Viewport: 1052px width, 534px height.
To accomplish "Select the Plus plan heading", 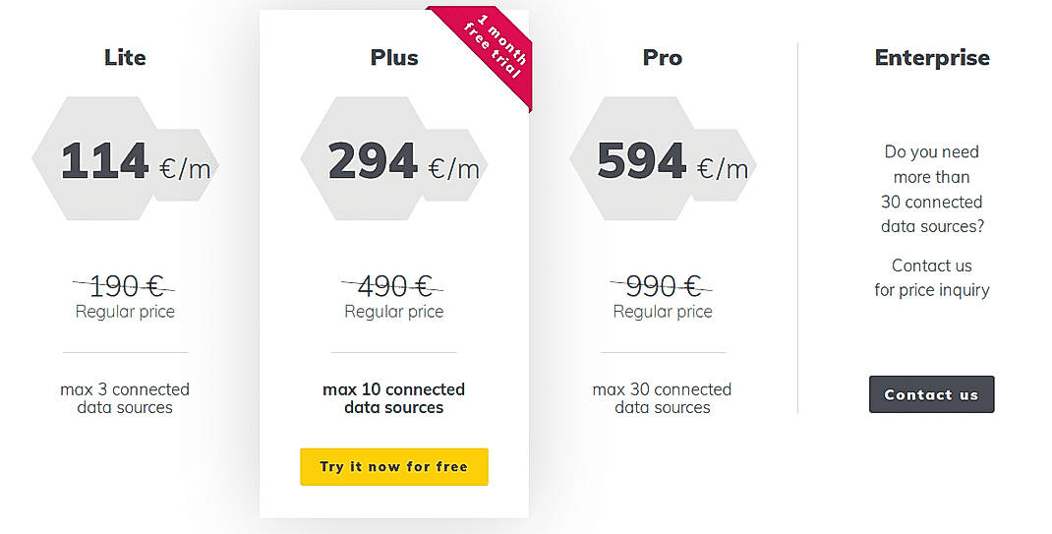I will pos(394,58).
